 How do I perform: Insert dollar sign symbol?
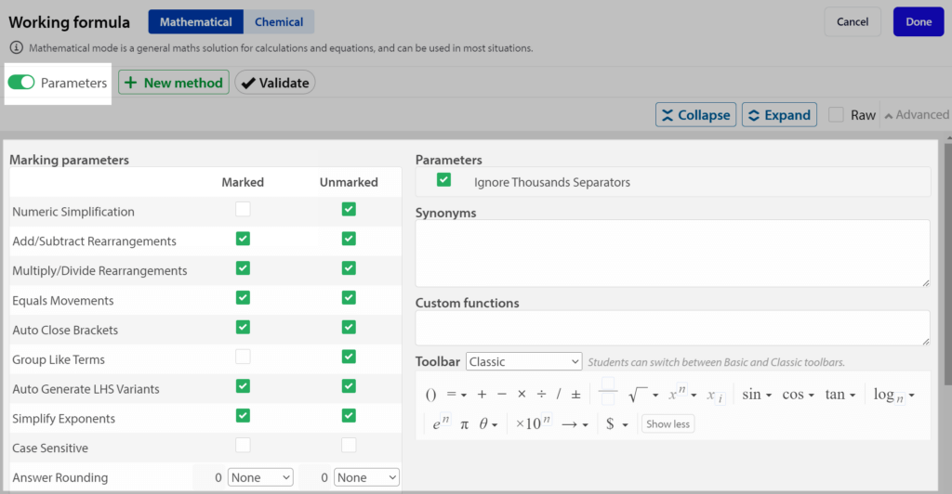coord(610,423)
